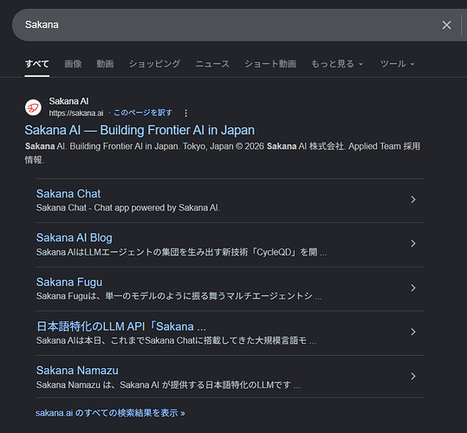467x433 pixels.
Task: Select the ショッピング tab
Action: [x=154, y=64]
